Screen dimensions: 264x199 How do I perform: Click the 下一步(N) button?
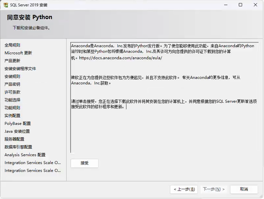(x=214, y=189)
